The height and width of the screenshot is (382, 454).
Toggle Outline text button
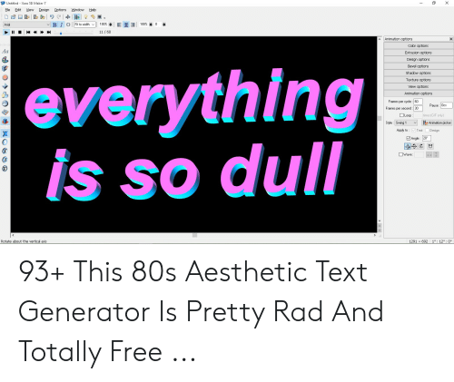pos(68,24)
